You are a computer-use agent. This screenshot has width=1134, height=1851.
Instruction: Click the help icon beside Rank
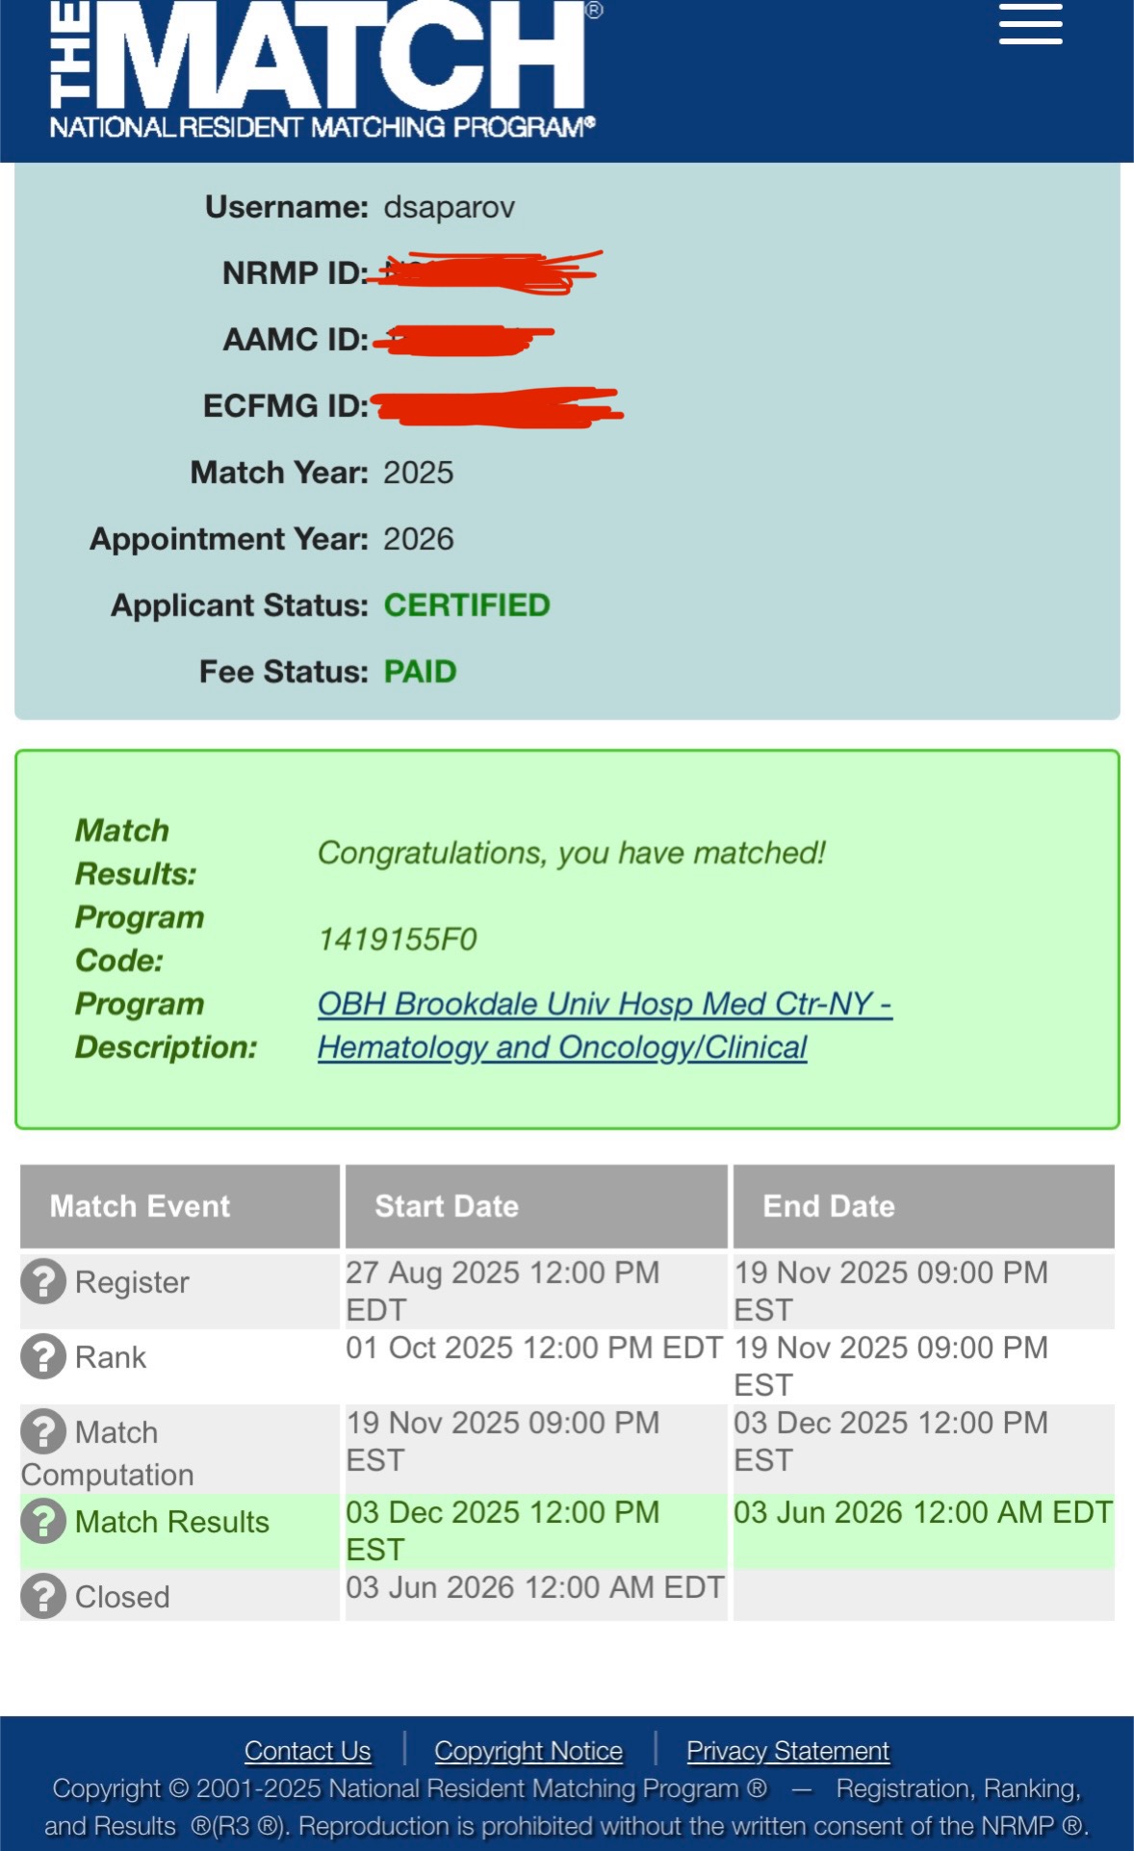pyautogui.click(x=43, y=1356)
